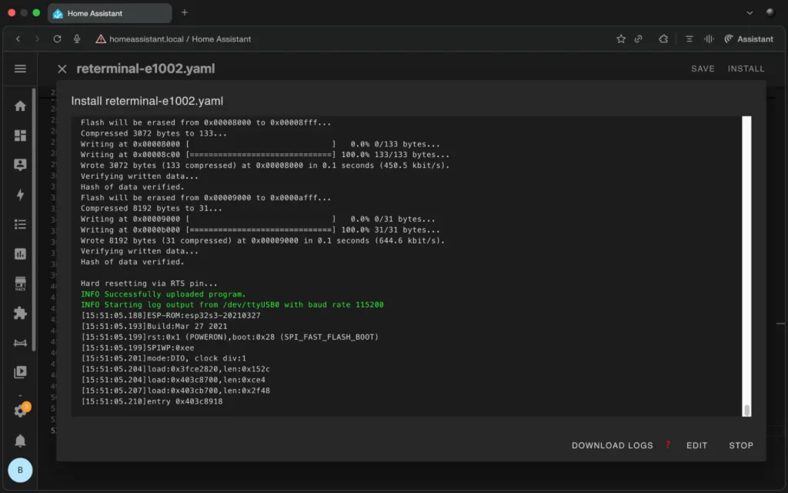This screenshot has height=493, width=788.
Task: Click the 'Wrote 3072 bytes (133 compressed)' log line
Action: point(265,165)
